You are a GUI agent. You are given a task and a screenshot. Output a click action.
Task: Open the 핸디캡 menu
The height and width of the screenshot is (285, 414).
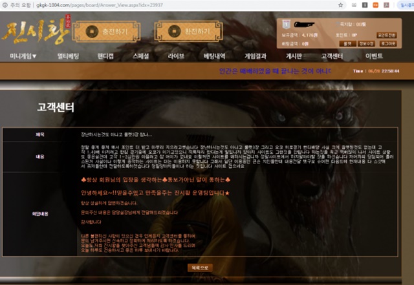tap(105, 56)
